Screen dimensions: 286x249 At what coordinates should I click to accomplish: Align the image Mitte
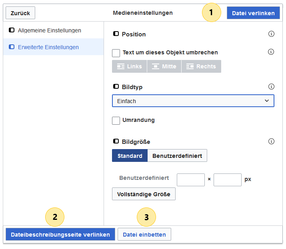click(164, 66)
